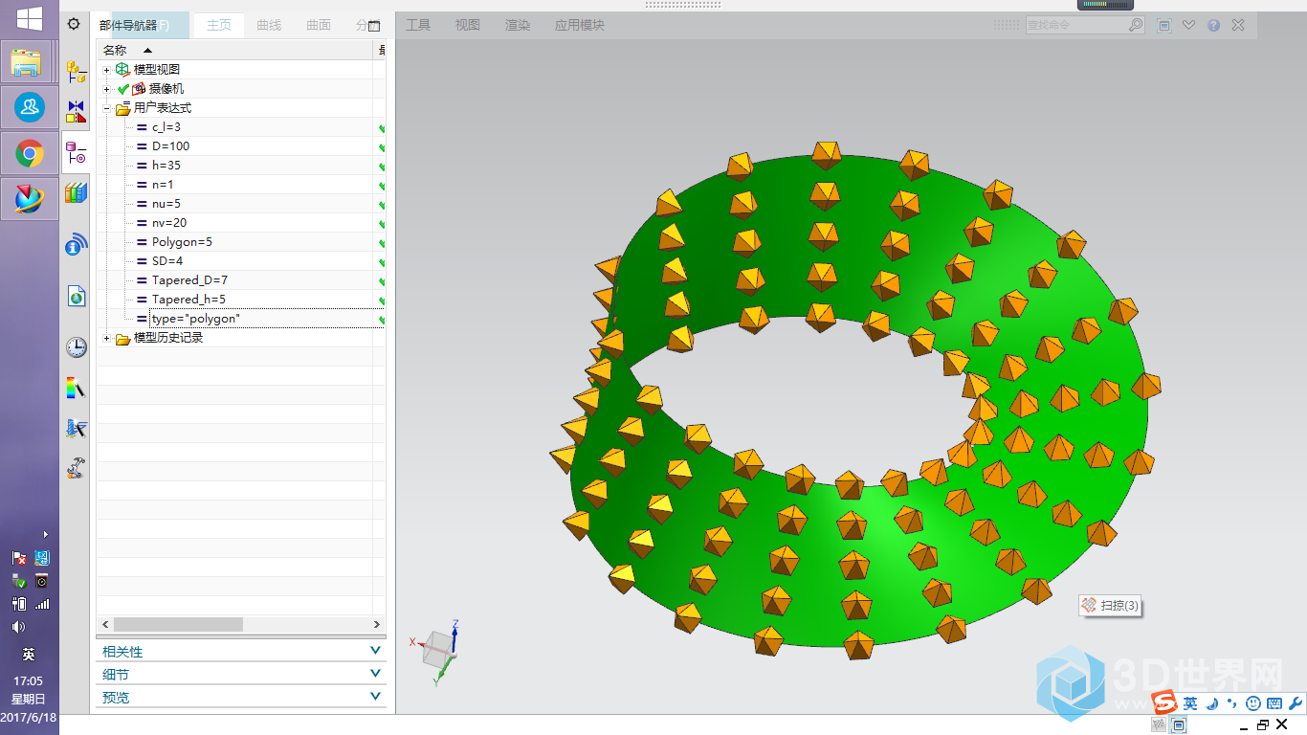Screen dimensions: 1307x735
Task: Switch to the Siemens NX taskbar icon
Action: point(29,198)
